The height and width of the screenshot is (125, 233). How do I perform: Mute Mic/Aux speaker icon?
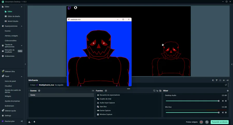[223, 113]
